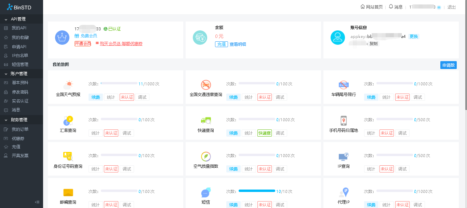The width and height of the screenshot is (467, 208).
Task: Click the 空气质量指数 leaf icon
Action: tap(206, 156)
